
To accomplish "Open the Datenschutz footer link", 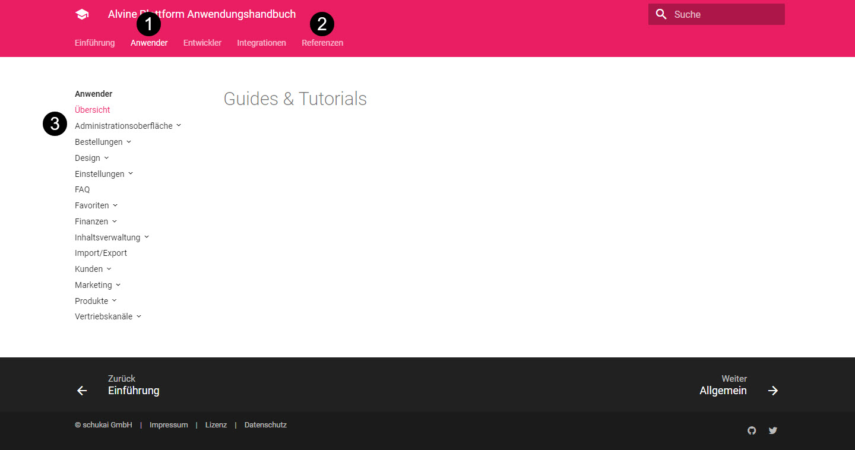I will (x=265, y=425).
